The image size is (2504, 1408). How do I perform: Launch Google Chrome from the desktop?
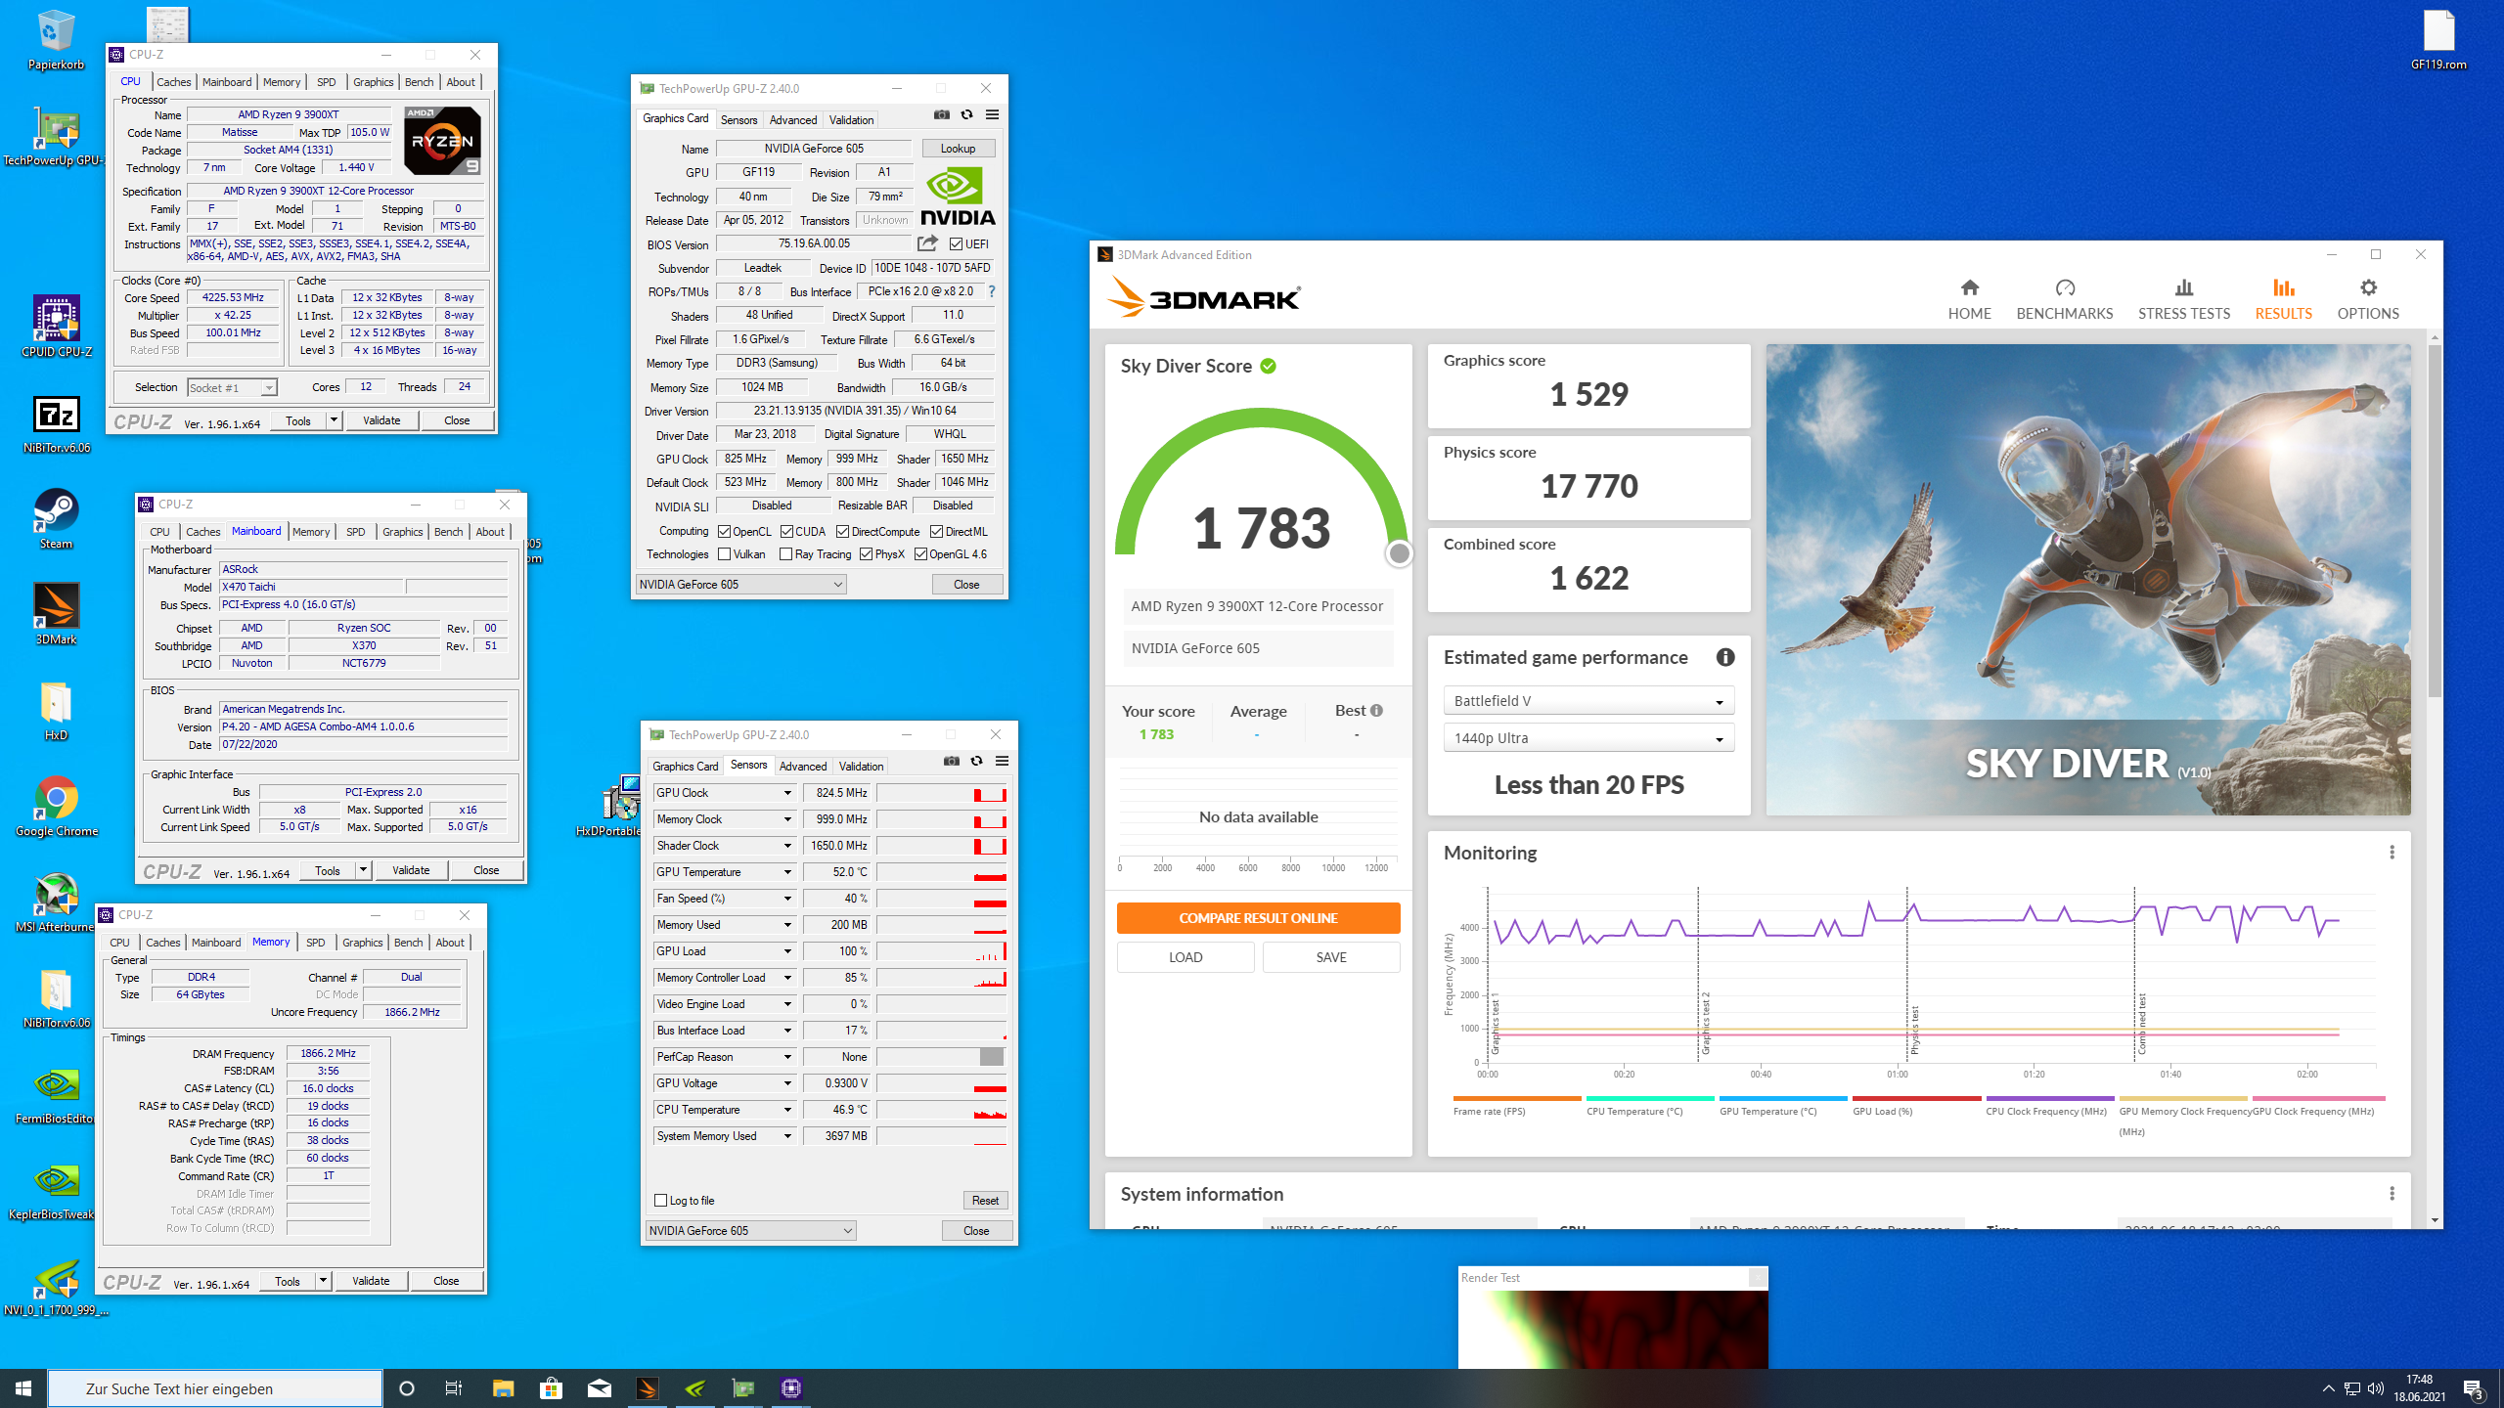pos(56,806)
